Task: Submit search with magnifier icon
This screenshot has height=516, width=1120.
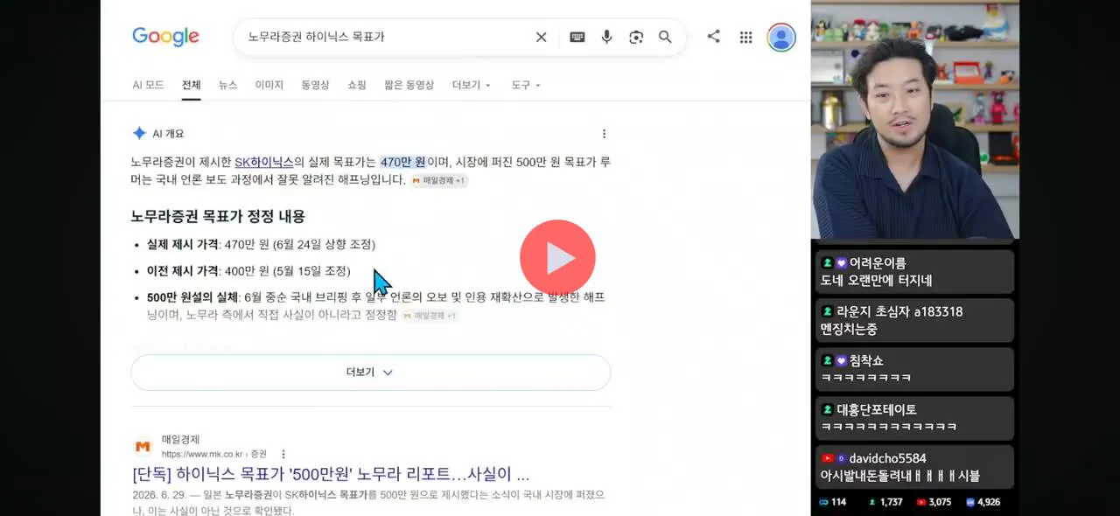Action: 665,37
